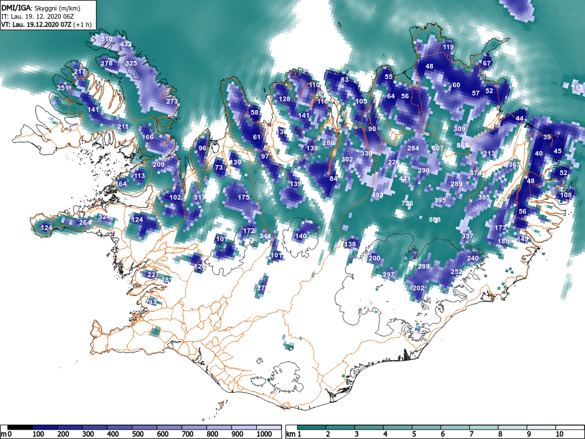Screen dimensions: 585x439
Task: Click the 'DMI/IGA: Skyggni (m/km)' title text
Action: 41,8
